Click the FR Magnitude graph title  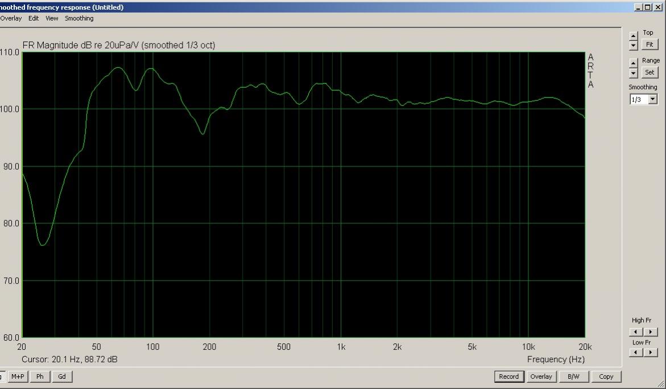click(119, 45)
